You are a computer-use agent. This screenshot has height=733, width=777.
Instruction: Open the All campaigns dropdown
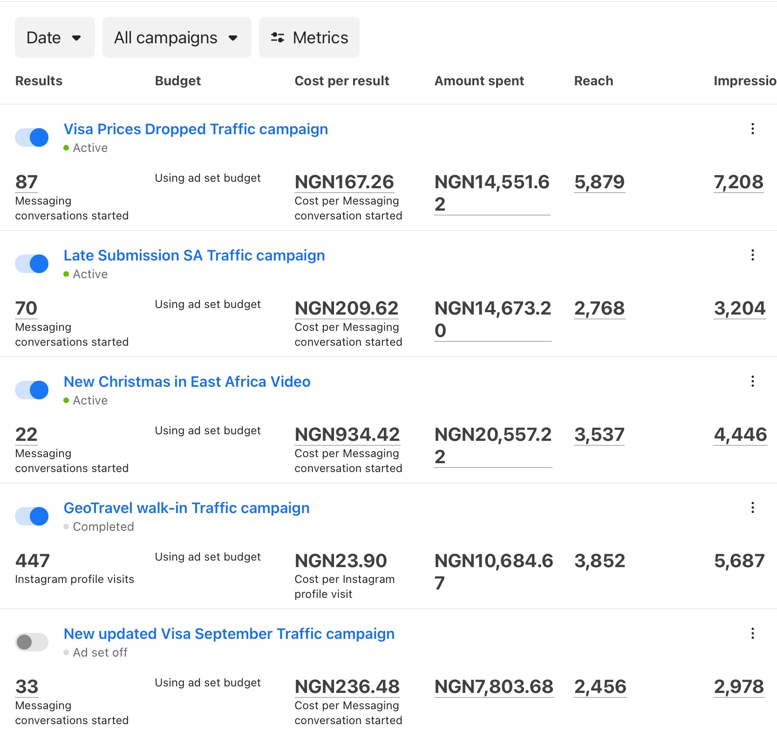[x=177, y=38]
